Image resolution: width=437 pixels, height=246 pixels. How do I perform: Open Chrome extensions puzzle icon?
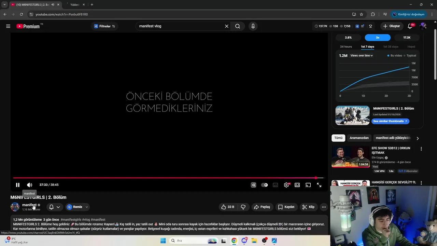pyautogui.click(x=373, y=14)
